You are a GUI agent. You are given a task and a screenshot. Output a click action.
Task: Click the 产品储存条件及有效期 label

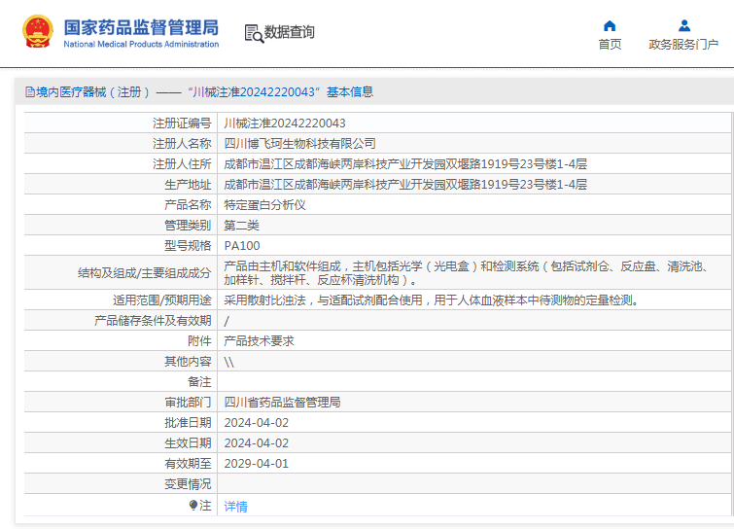pyautogui.click(x=153, y=321)
